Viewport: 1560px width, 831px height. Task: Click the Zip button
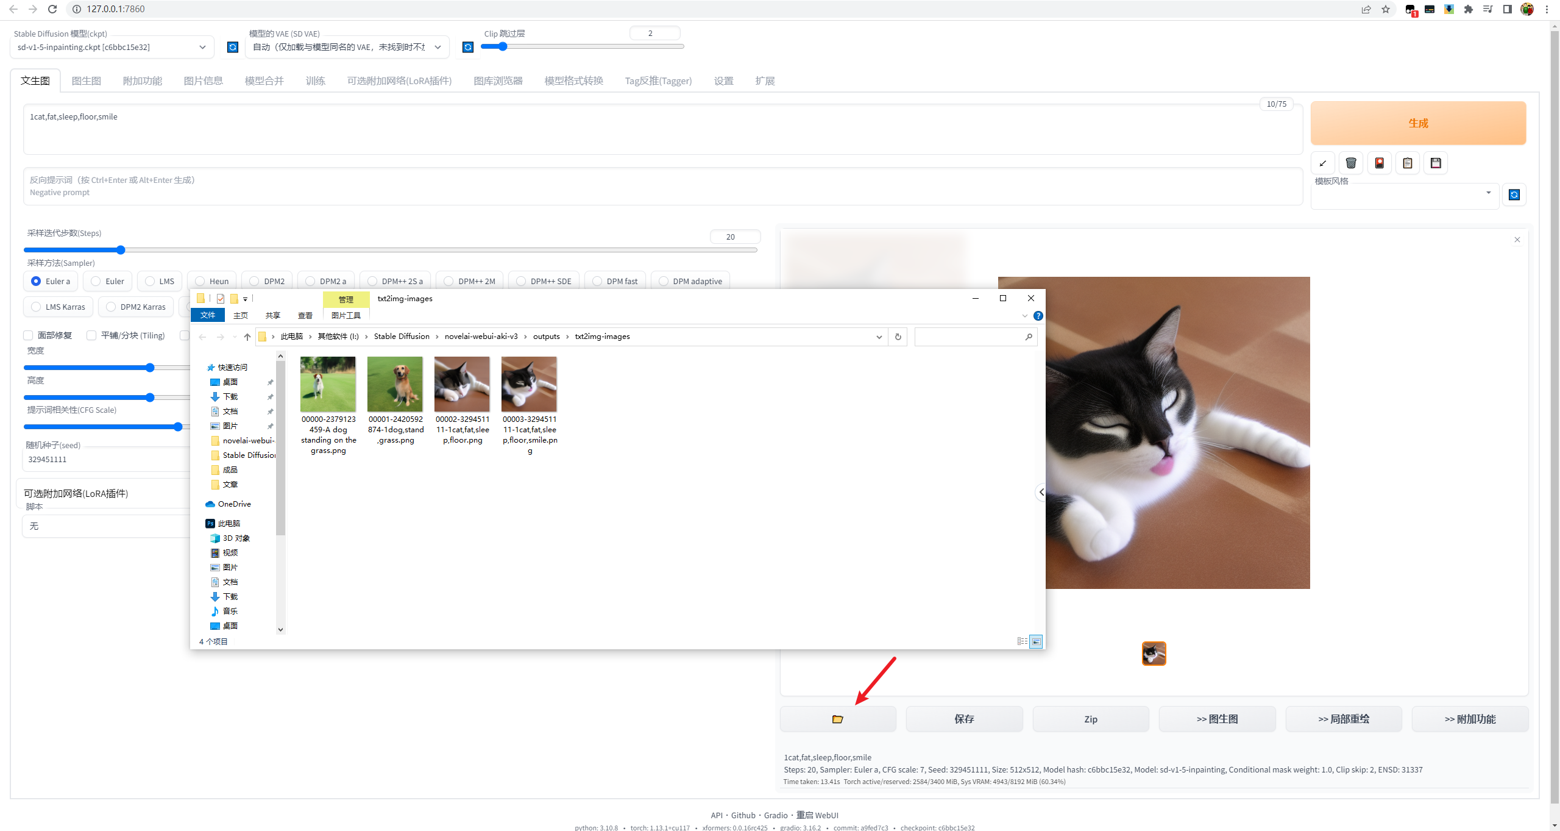(1090, 719)
